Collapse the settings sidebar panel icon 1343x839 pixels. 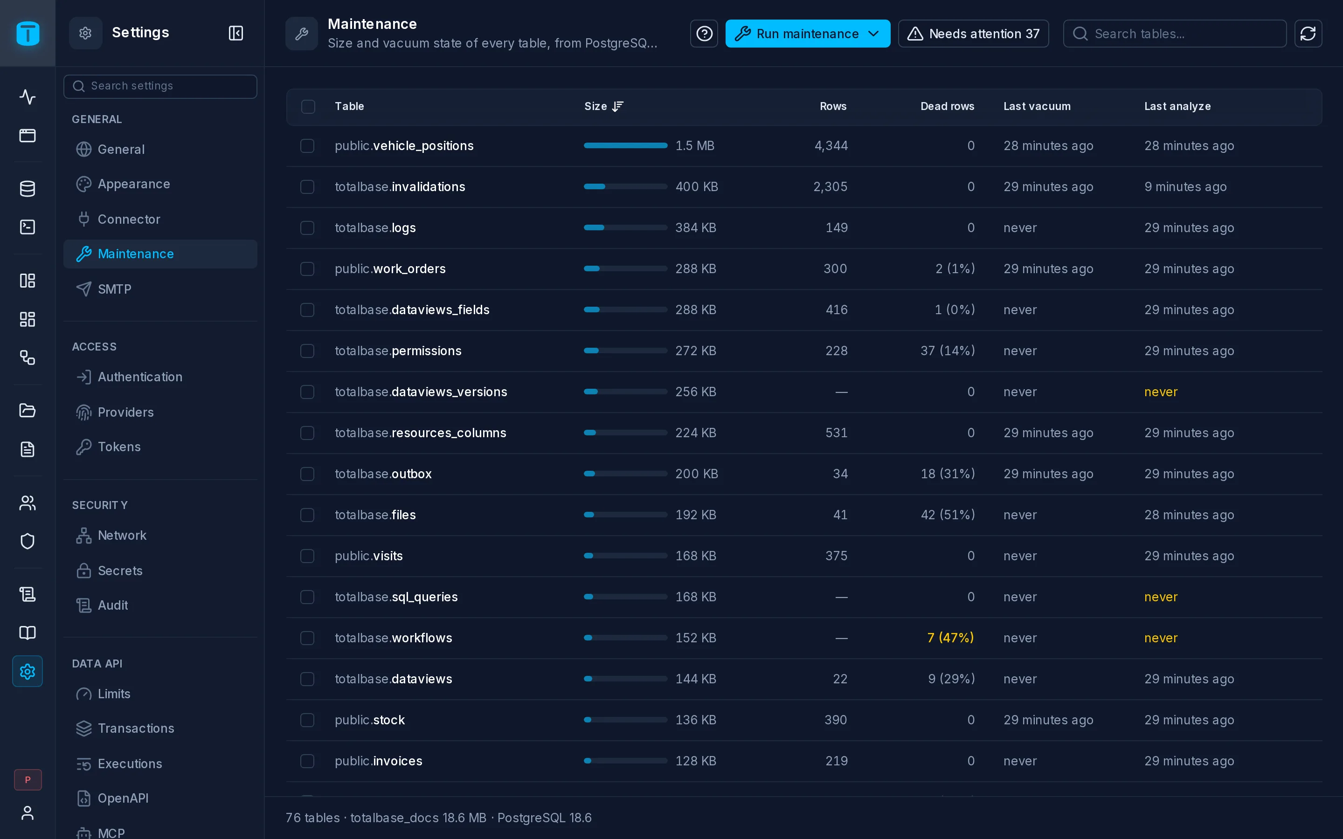coord(236,33)
